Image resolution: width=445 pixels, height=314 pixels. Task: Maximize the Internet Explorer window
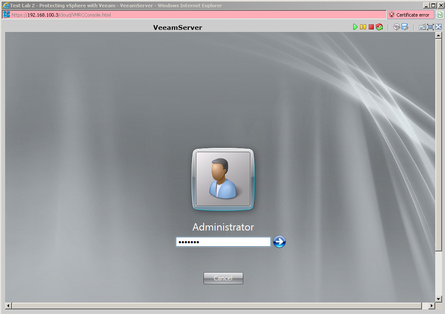tap(433, 6)
